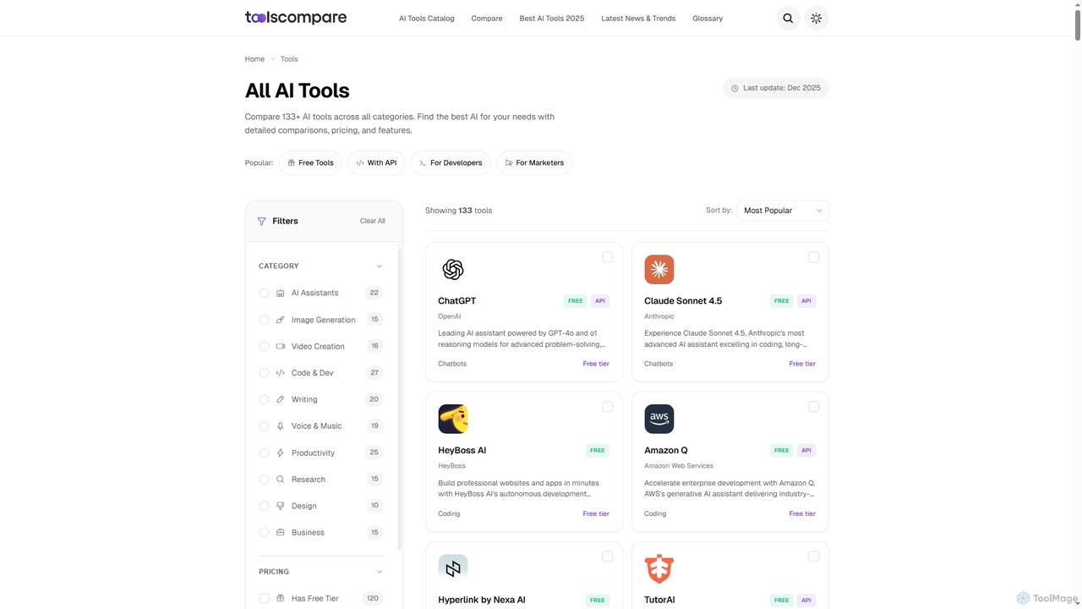Tick the TutorAI compare checkbox
The image size is (1082, 609).
pos(813,557)
